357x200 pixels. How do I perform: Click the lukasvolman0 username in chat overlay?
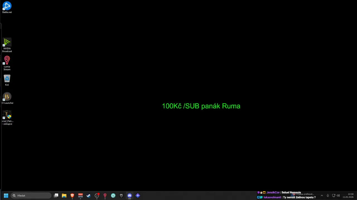[x=272, y=197]
